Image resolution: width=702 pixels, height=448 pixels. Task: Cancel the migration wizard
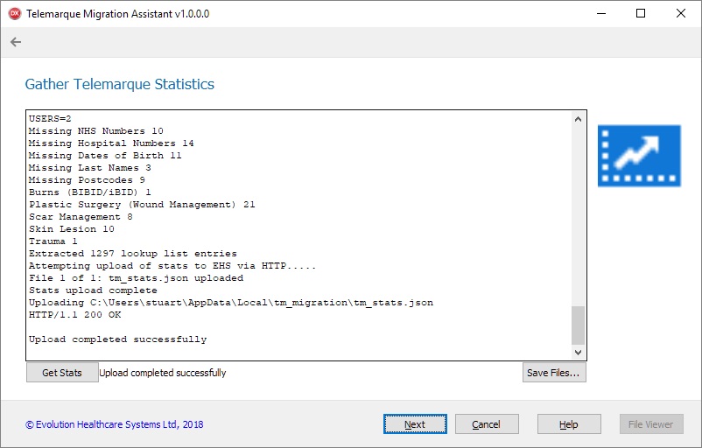coord(487,424)
